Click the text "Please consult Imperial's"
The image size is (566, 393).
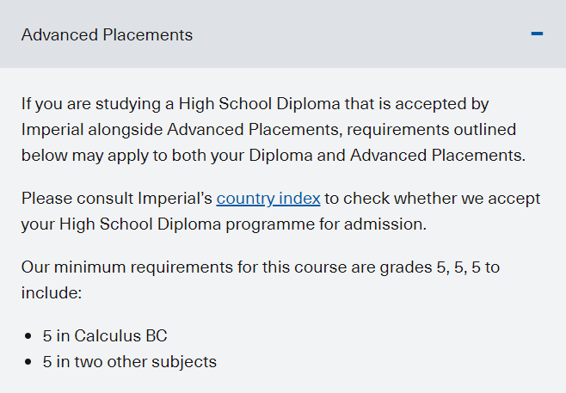click(116, 199)
